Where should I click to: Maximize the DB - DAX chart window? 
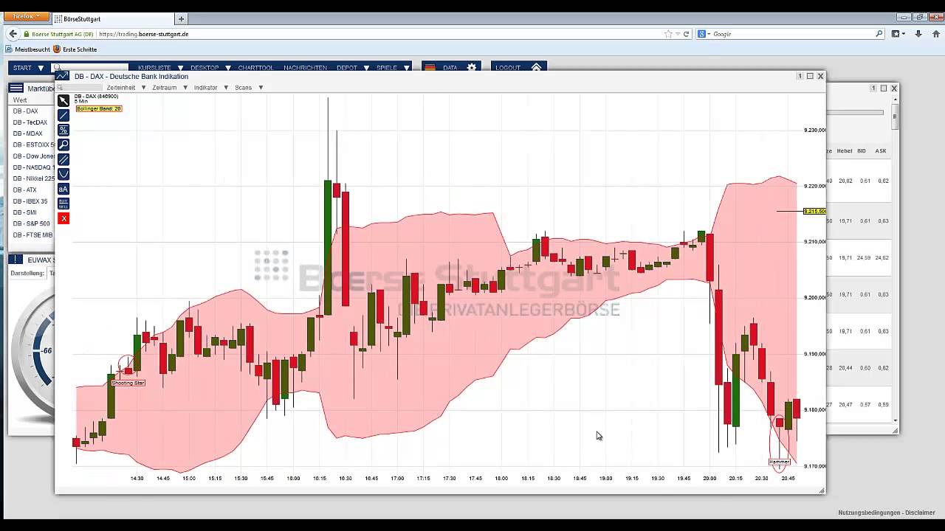[810, 76]
